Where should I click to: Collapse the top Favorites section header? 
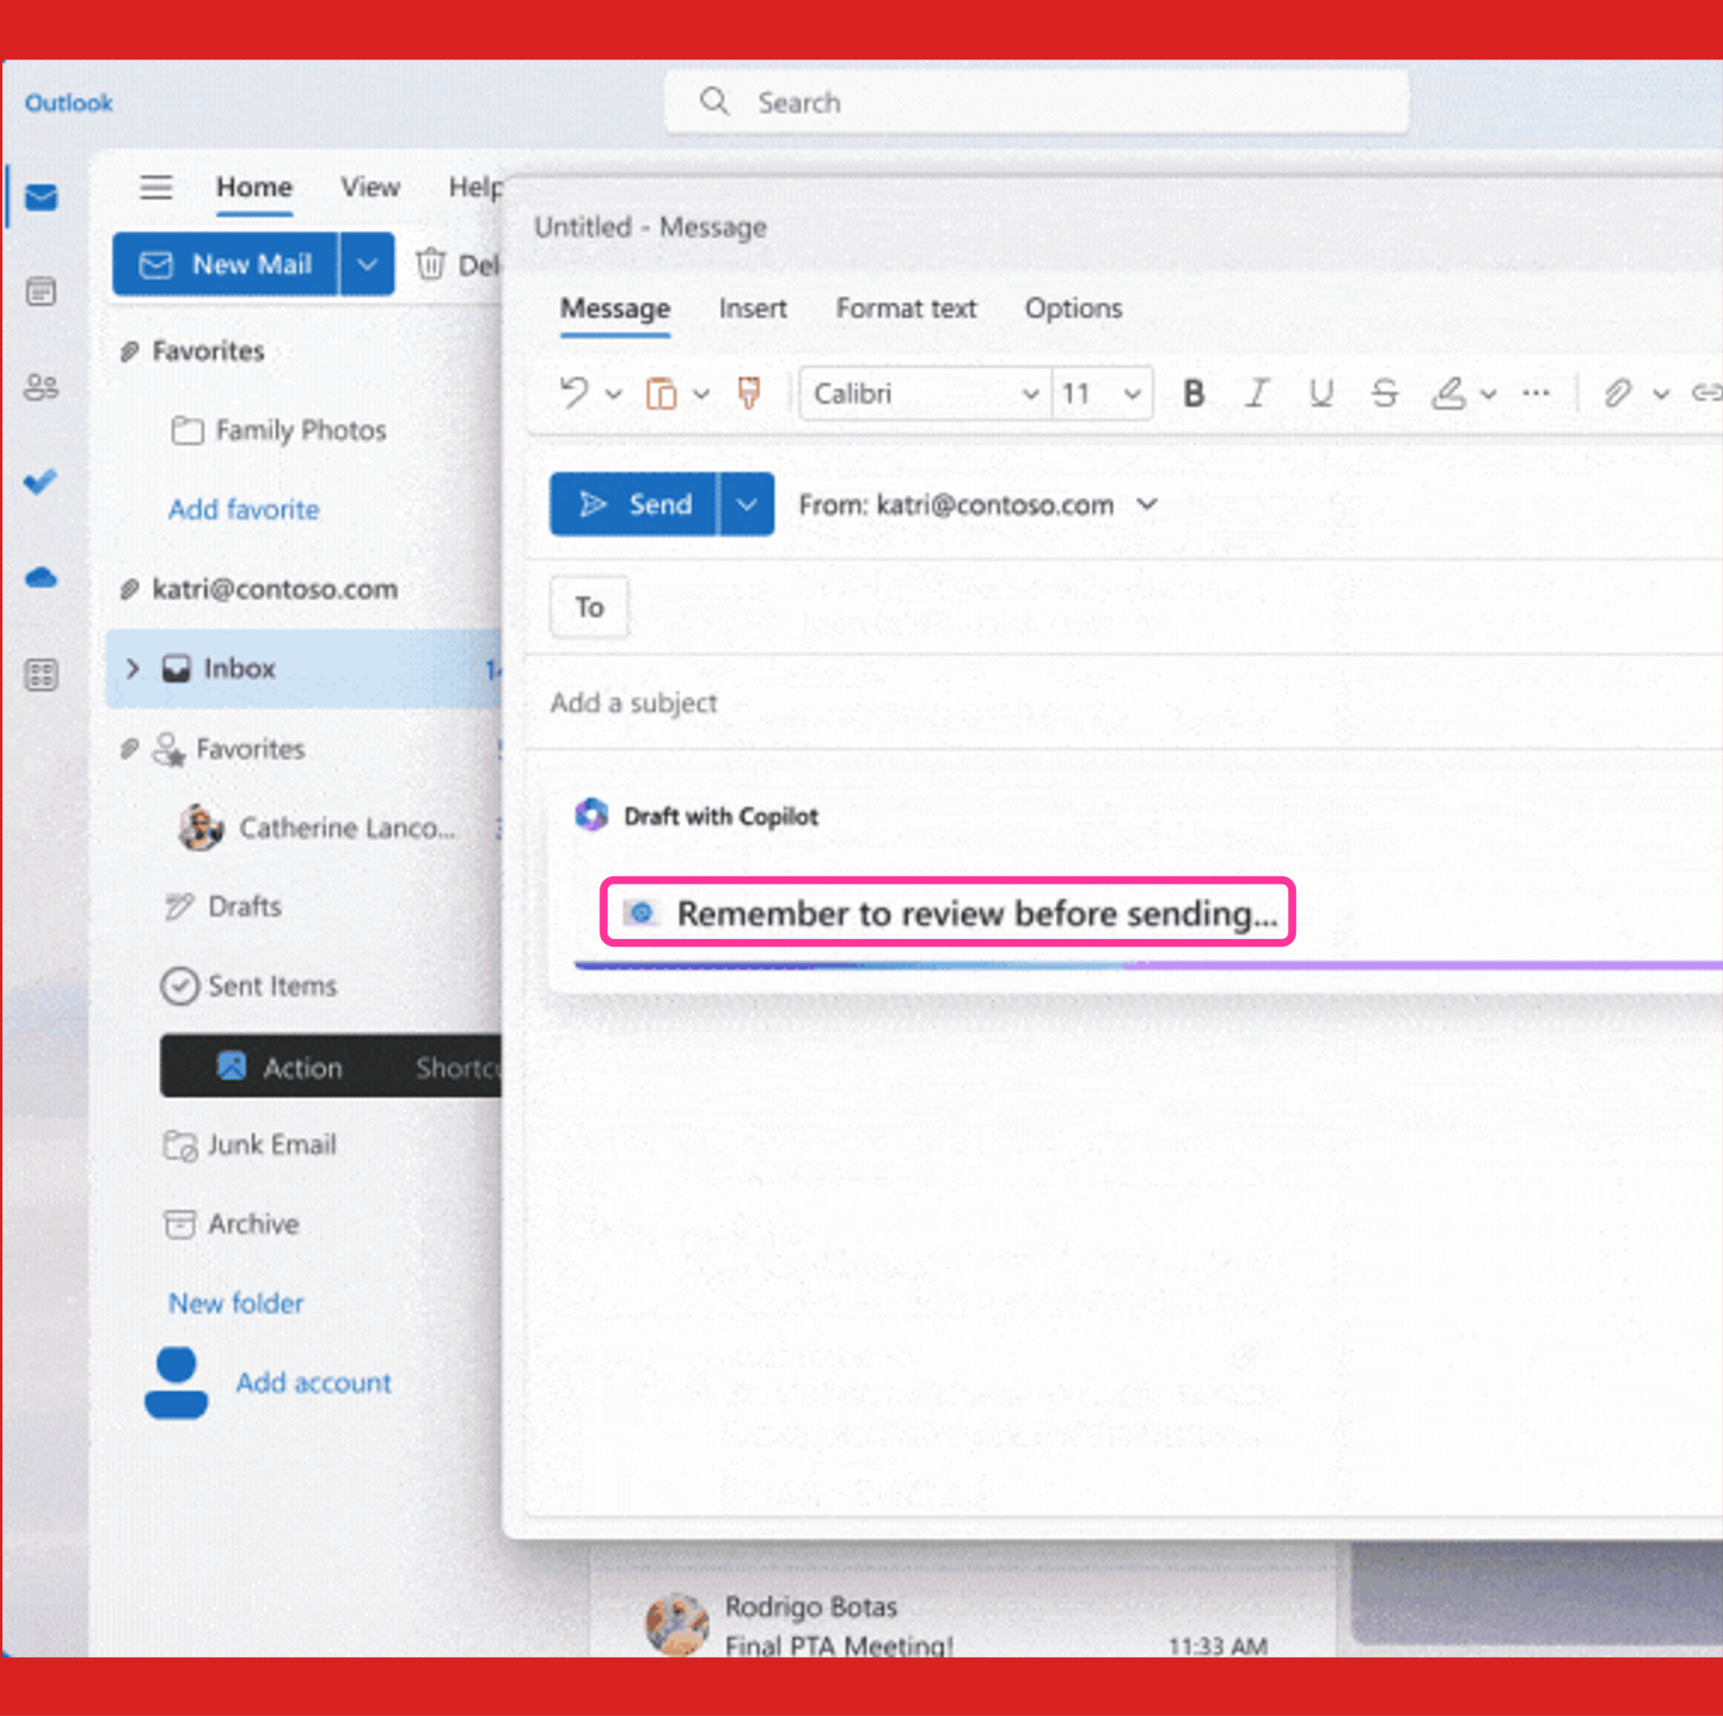192,351
